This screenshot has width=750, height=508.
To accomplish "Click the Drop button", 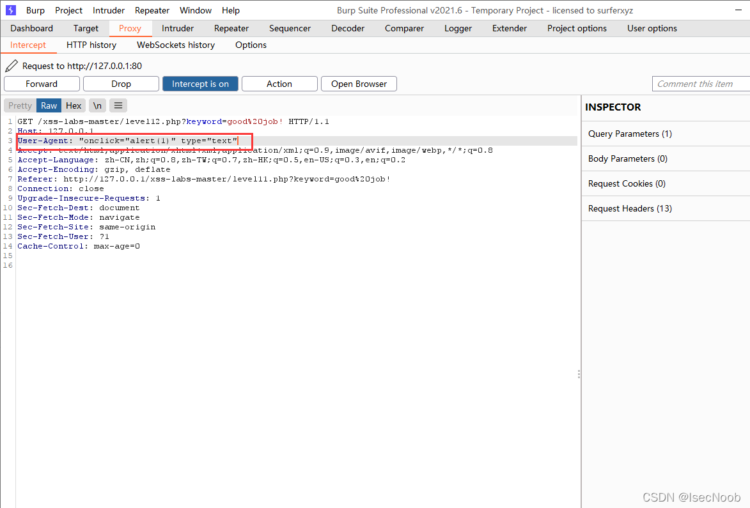I will 121,84.
